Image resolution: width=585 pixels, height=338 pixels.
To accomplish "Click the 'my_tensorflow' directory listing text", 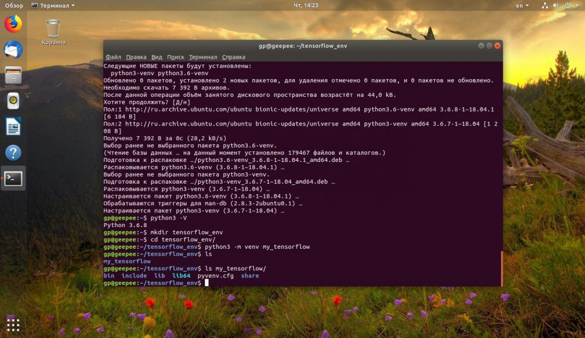I will pos(127,262).
